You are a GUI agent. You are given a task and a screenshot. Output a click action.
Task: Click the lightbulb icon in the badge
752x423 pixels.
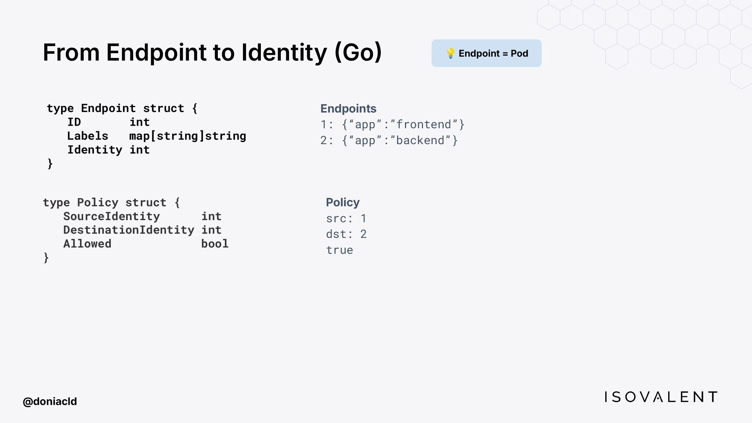[x=450, y=53]
